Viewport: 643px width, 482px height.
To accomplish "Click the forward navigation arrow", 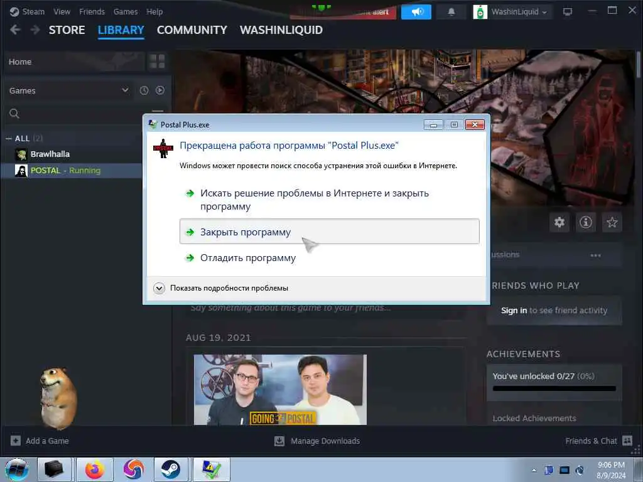I will (x=35, y=29).
